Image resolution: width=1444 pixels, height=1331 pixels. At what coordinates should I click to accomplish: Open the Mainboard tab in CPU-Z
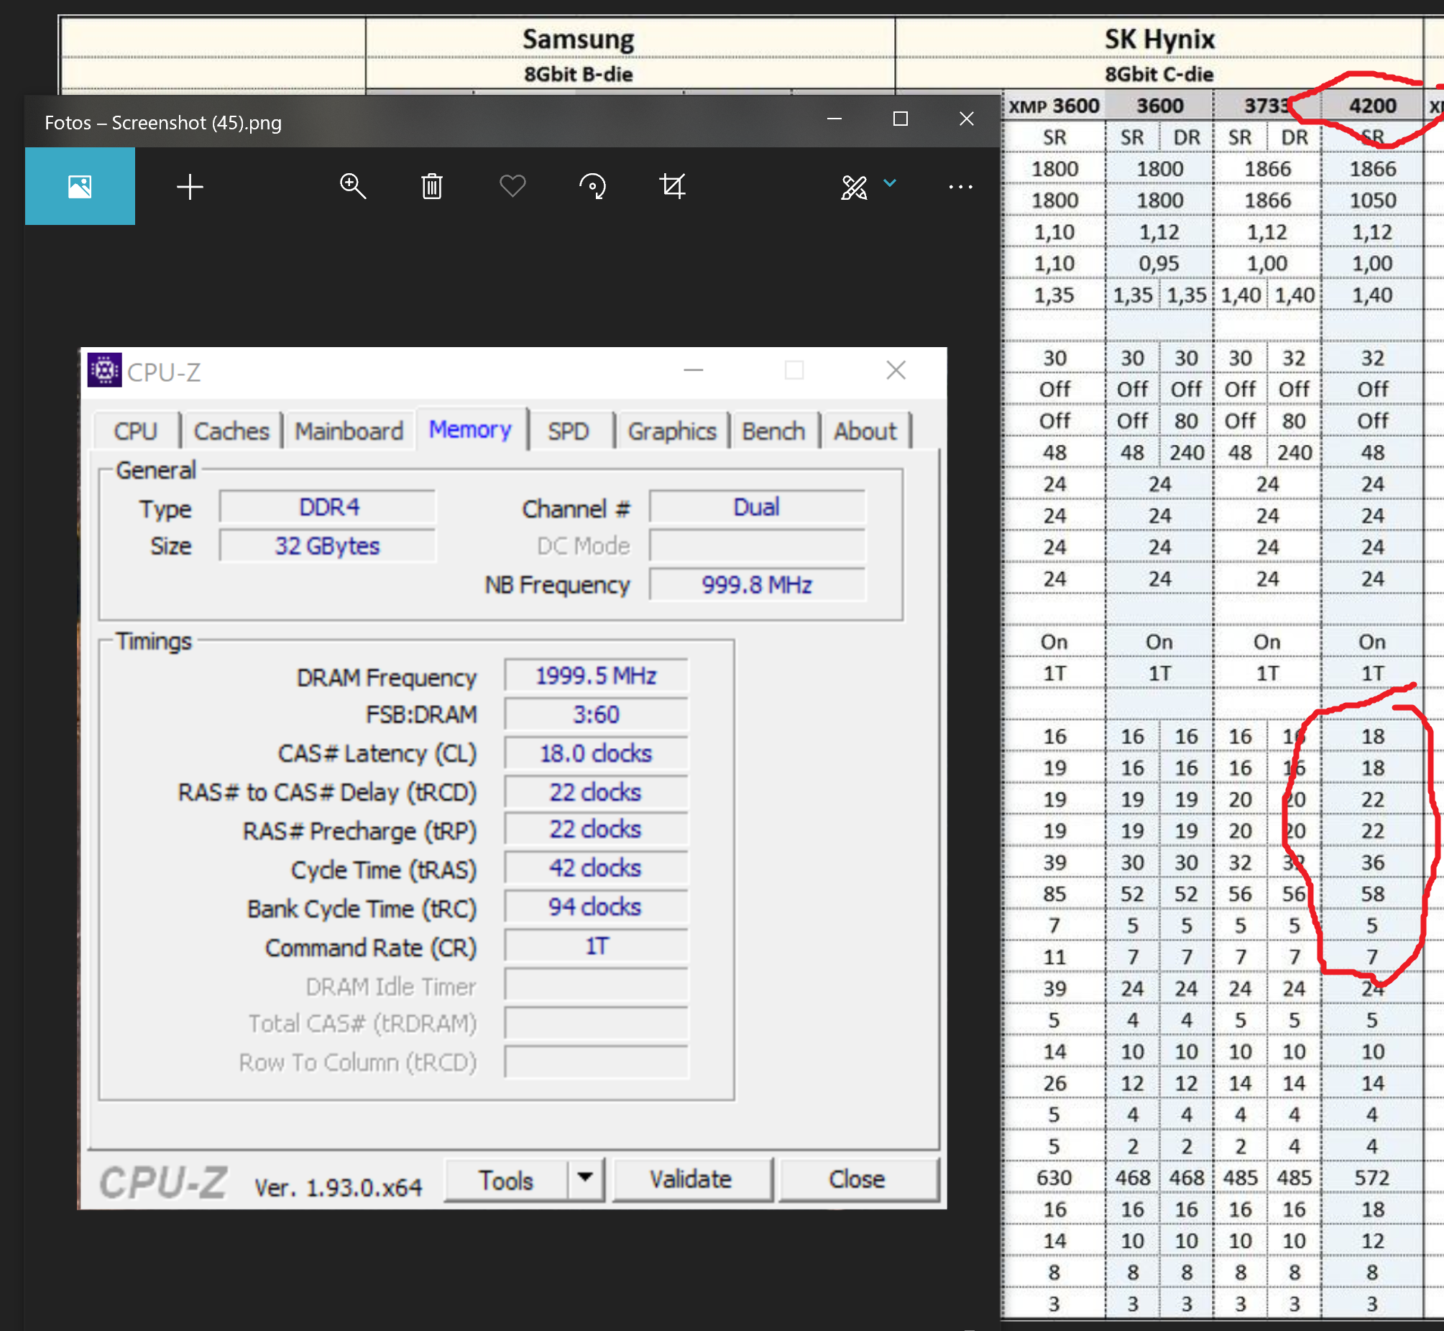349,431
